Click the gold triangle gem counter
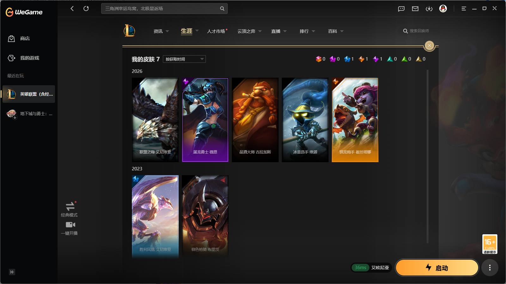 [421, 59]
